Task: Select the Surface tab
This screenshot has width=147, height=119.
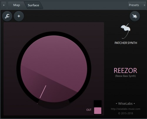Action: coord(33,5)
